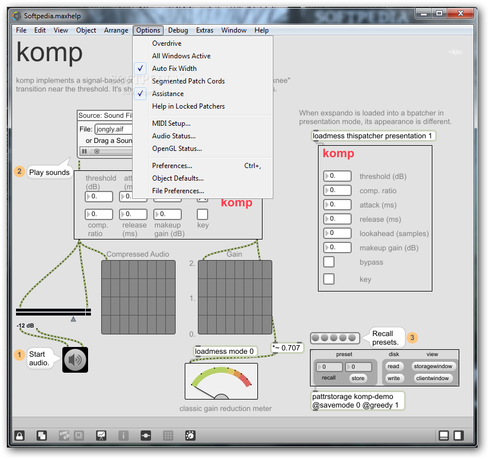
Task: Click the lookahead (samples) number box
Action: click(x=337, y=233)
